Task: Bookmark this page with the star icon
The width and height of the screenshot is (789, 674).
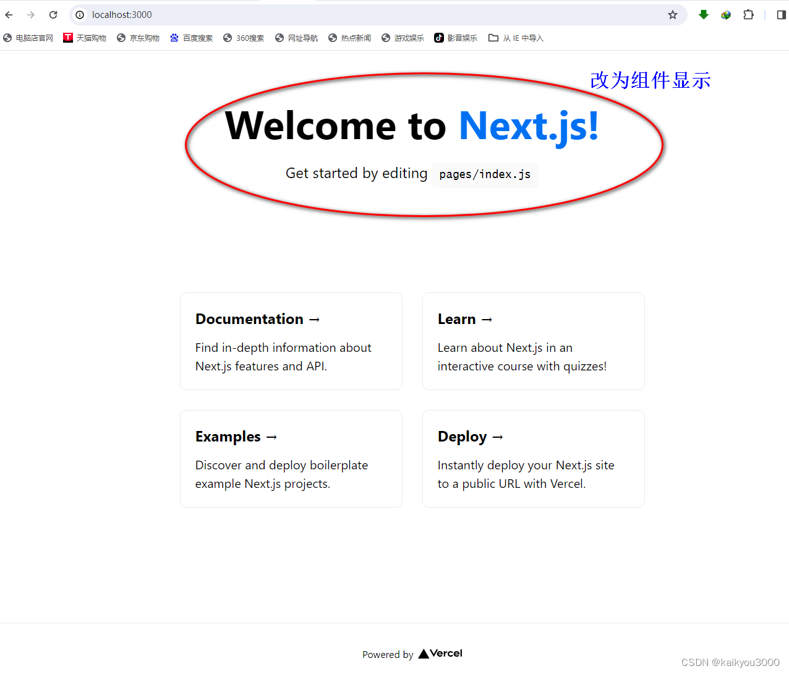Action: (673, 15)
